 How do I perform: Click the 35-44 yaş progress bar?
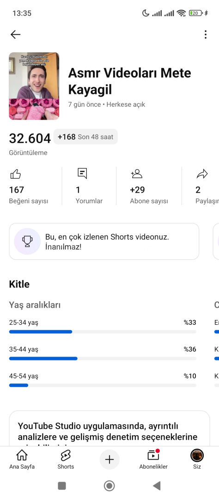[103, 359]
